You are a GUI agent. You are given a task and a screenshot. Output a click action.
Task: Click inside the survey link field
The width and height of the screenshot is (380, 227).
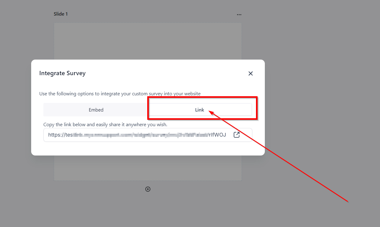(148, 135)
